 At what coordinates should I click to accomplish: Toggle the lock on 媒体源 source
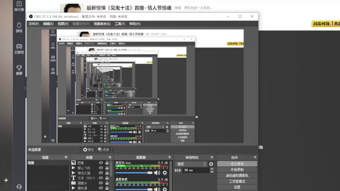(107, 188)
